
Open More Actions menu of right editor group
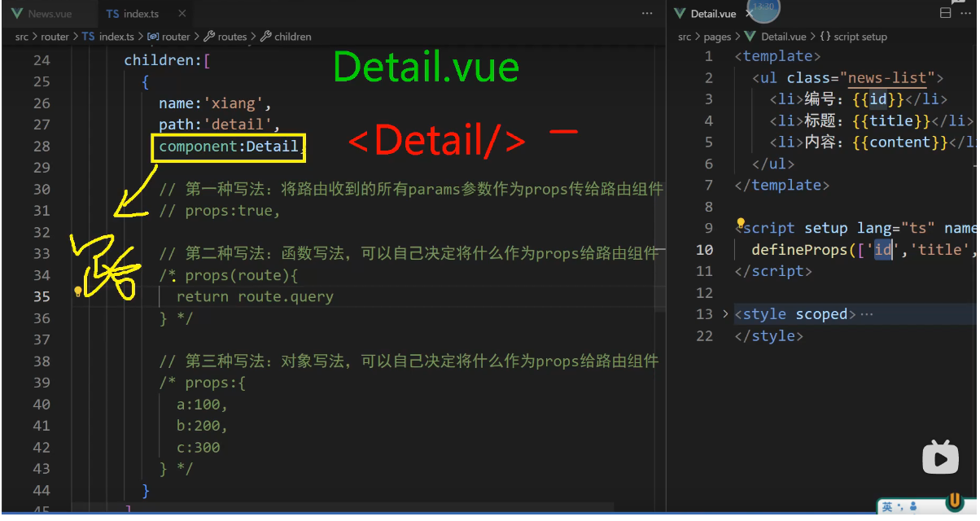(965, 14)
